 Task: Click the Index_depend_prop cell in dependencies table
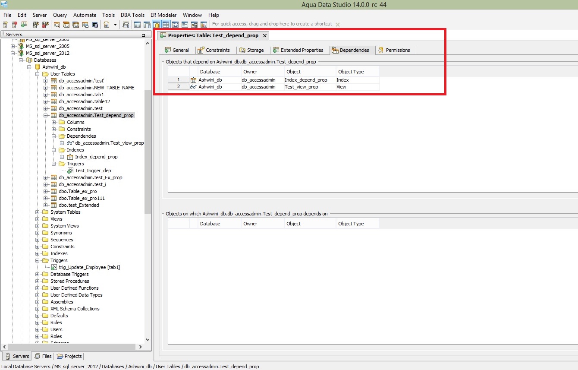310,80
